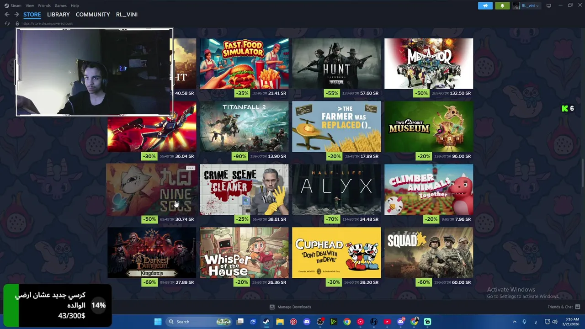585x329 pixels.
Task: Open Pinterest from the taskbar
Action: (293, 322)
